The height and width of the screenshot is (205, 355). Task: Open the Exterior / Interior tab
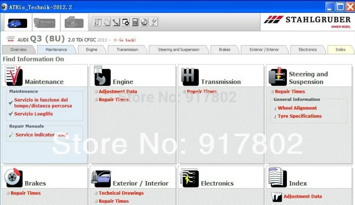[264, 50]
